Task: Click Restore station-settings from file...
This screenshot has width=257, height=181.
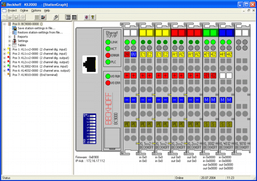Action: point(40,33)
